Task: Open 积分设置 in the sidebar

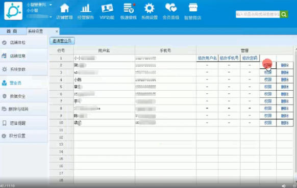Action: [x=23, y=136]
